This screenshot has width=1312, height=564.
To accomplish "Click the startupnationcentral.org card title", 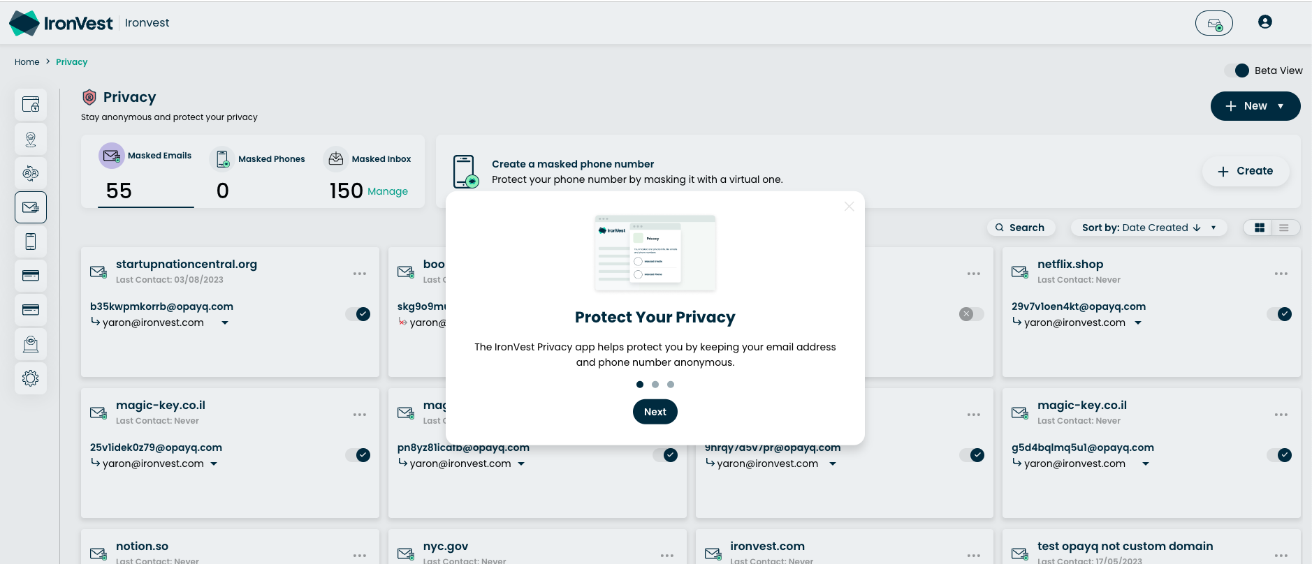I will click(187, 265).
